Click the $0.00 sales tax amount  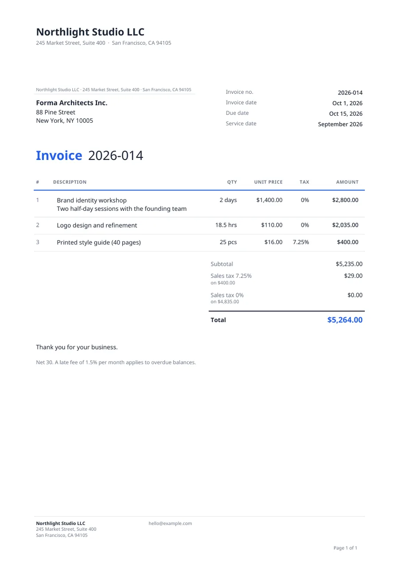point(355,295)
